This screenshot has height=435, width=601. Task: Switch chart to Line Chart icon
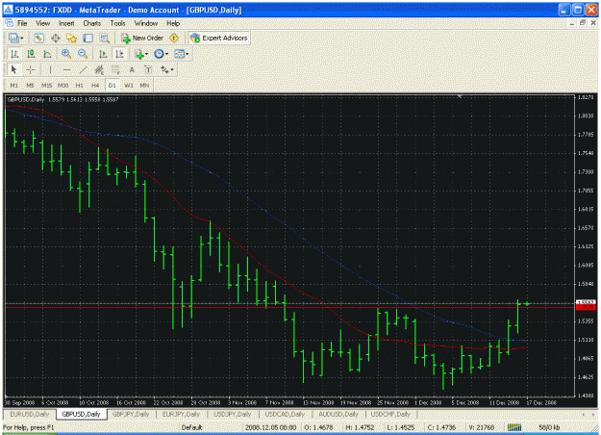tap(47, 54)
